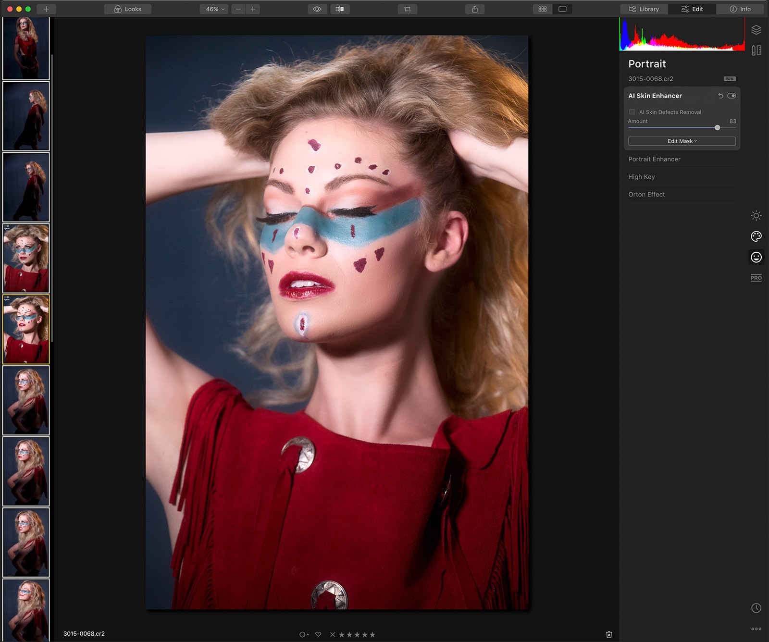The height and width of the screenshot is (642, 769).
Task: Open the crop tool
Action: click(408, 9)
